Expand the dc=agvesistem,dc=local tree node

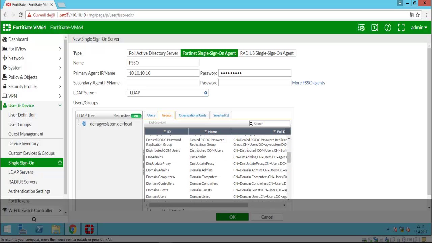80,124
